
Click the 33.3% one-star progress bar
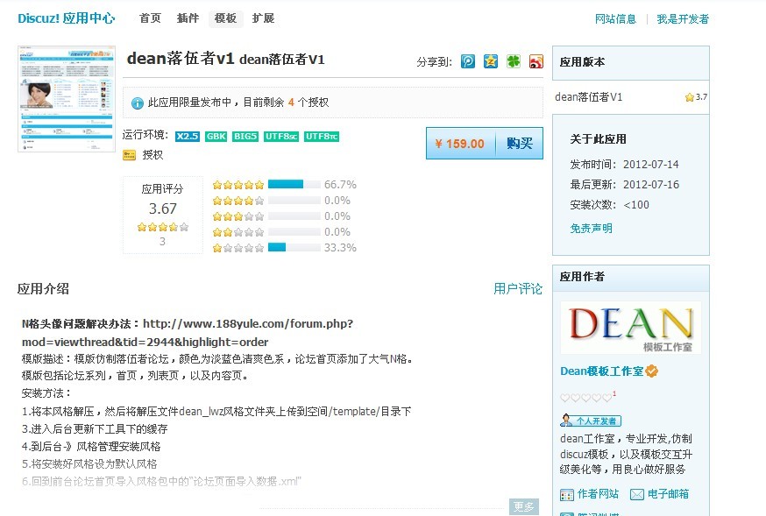pyautogui.click(x=294, y=248)
